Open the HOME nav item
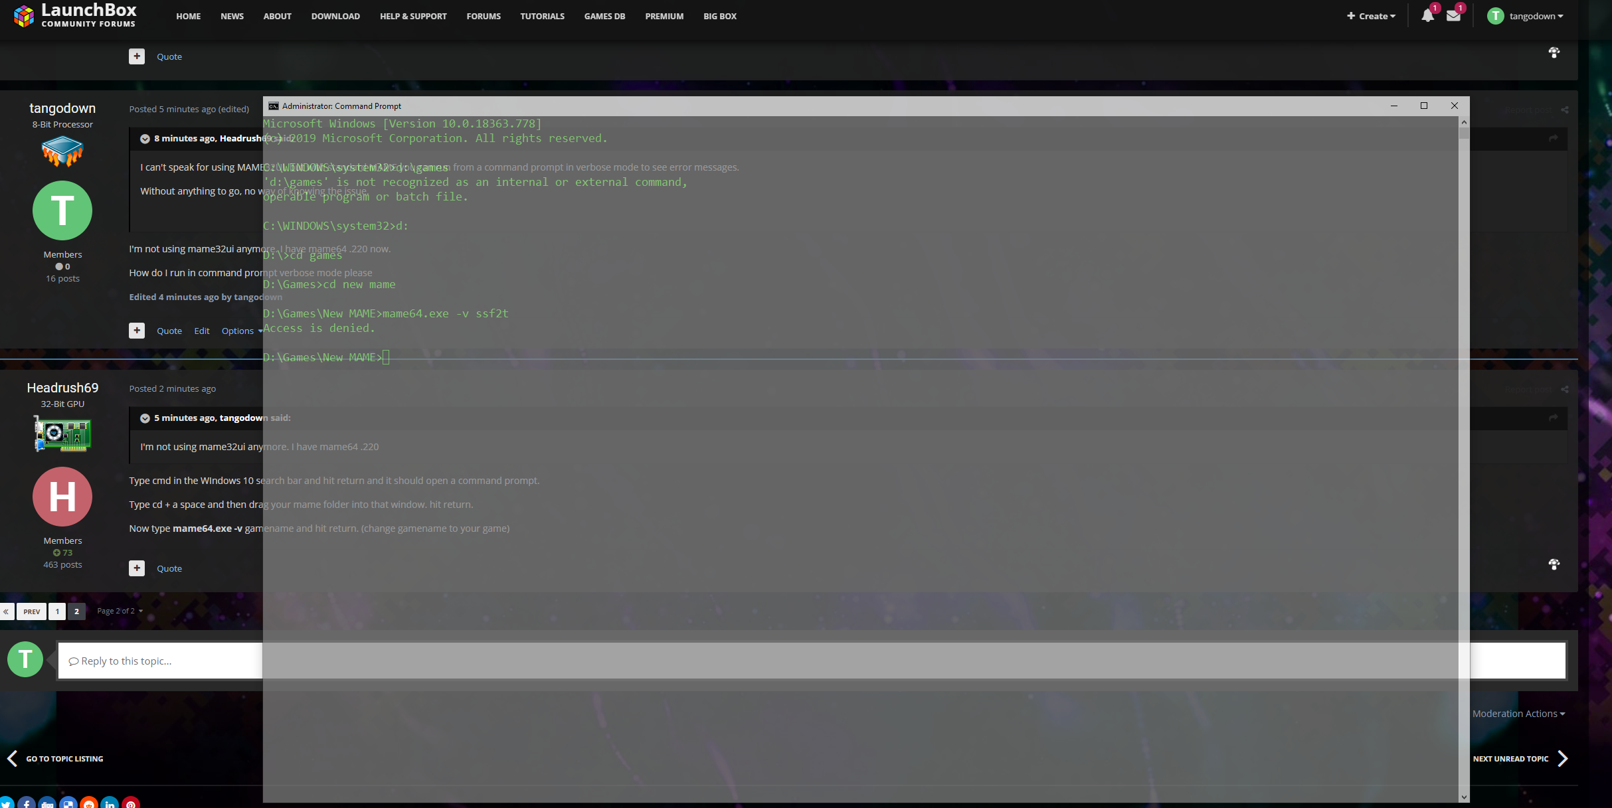Screen dimensions: 1612x808 (189, 16)
